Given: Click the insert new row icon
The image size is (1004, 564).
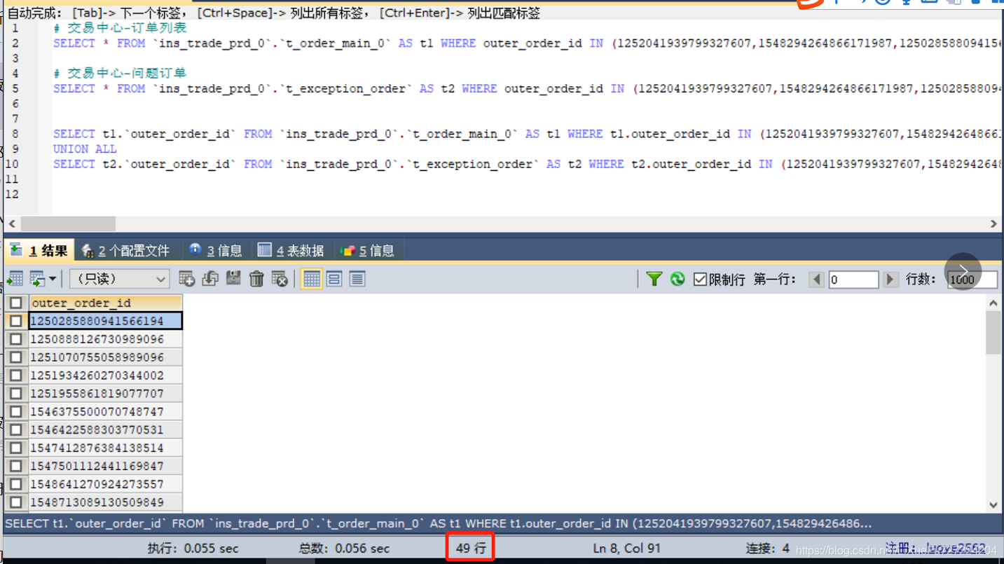Looking at the screenshot, I should [186, 279].
